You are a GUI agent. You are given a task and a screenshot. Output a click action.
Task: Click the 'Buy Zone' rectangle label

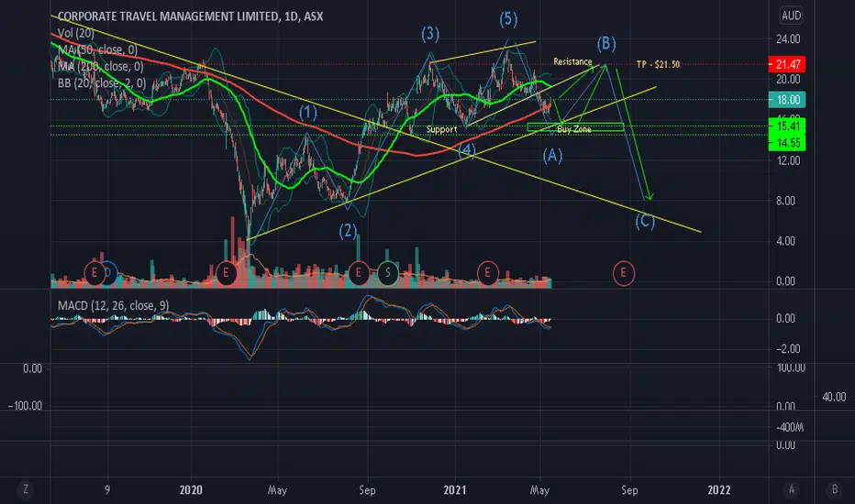click(574, 129)
